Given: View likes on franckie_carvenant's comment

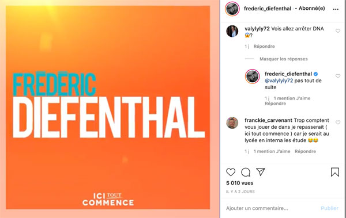Looking at the screenshot, I should [272, 151].
